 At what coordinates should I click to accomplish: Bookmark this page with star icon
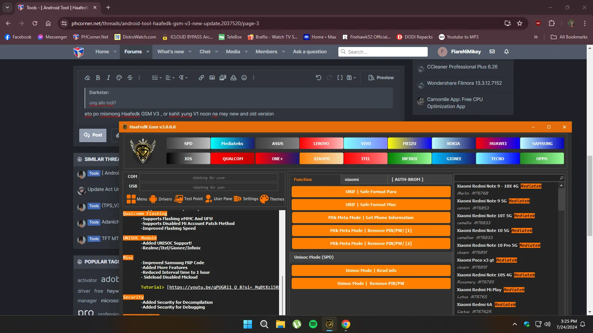520,23
